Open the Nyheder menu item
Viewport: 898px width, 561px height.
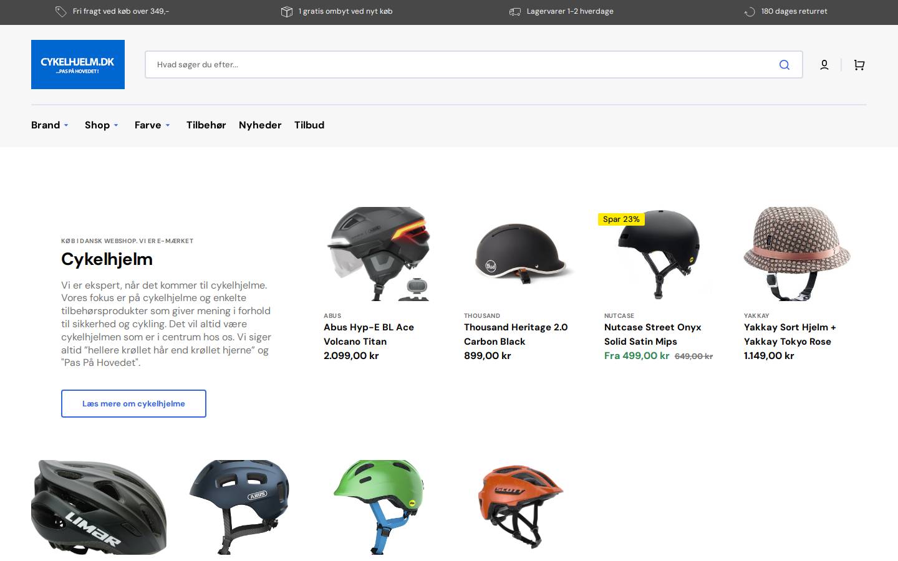point(260,125)
